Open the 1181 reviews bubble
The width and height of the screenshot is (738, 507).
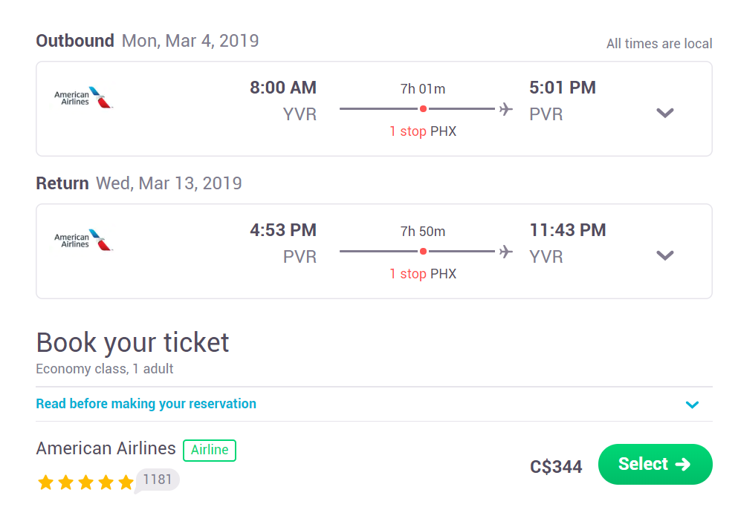coord(158,480)
